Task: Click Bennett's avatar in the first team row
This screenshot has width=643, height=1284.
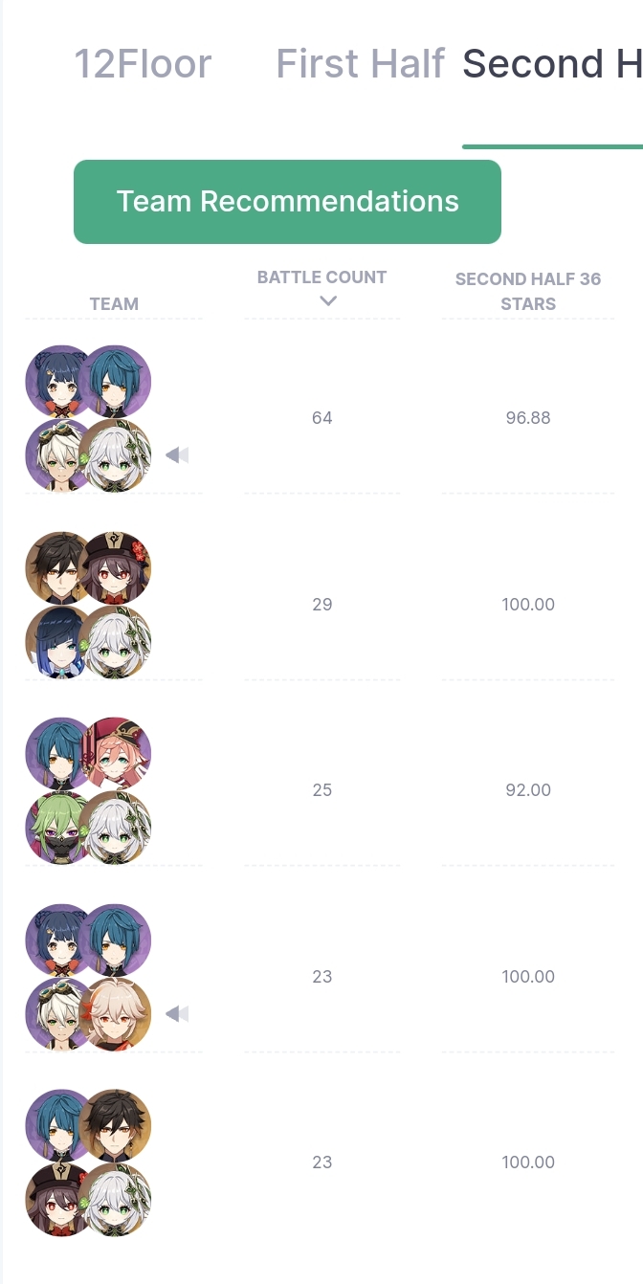Action: click(x=61, y=455)
